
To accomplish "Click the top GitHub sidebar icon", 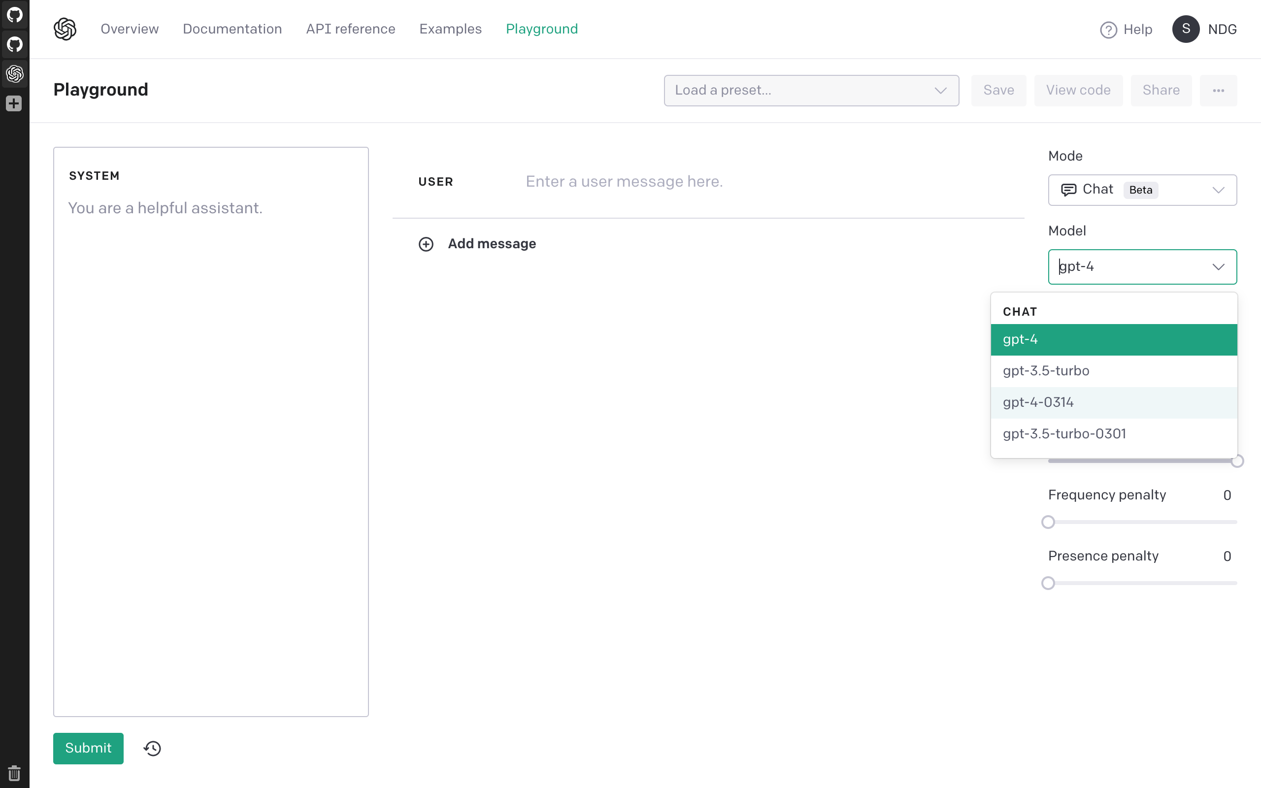I will (x=15, y=15).
